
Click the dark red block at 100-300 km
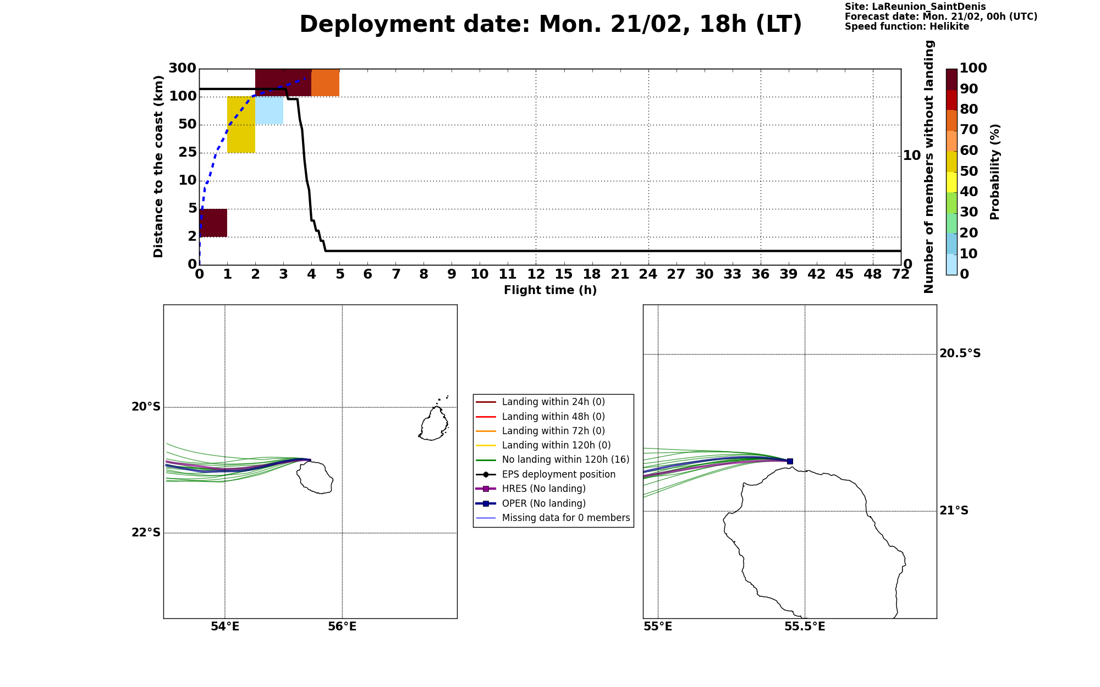click(283, 83)
